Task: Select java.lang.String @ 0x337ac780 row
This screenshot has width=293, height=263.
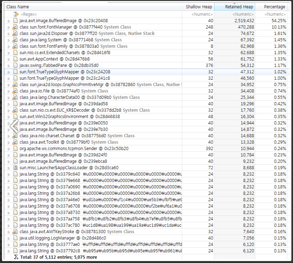Action: click(147, 225)
